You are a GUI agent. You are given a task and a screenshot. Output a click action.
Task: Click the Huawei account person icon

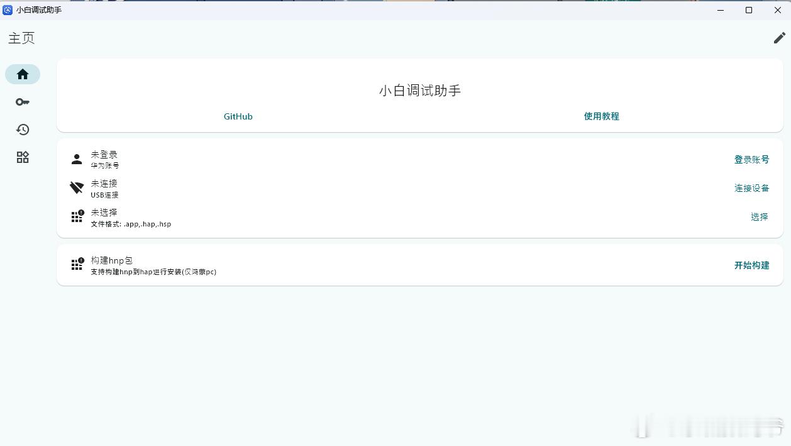[x=76, y=159]
